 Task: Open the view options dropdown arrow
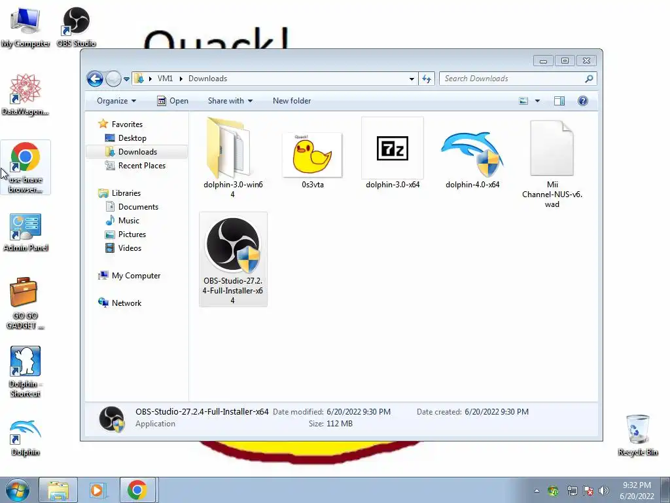(538, 101)
